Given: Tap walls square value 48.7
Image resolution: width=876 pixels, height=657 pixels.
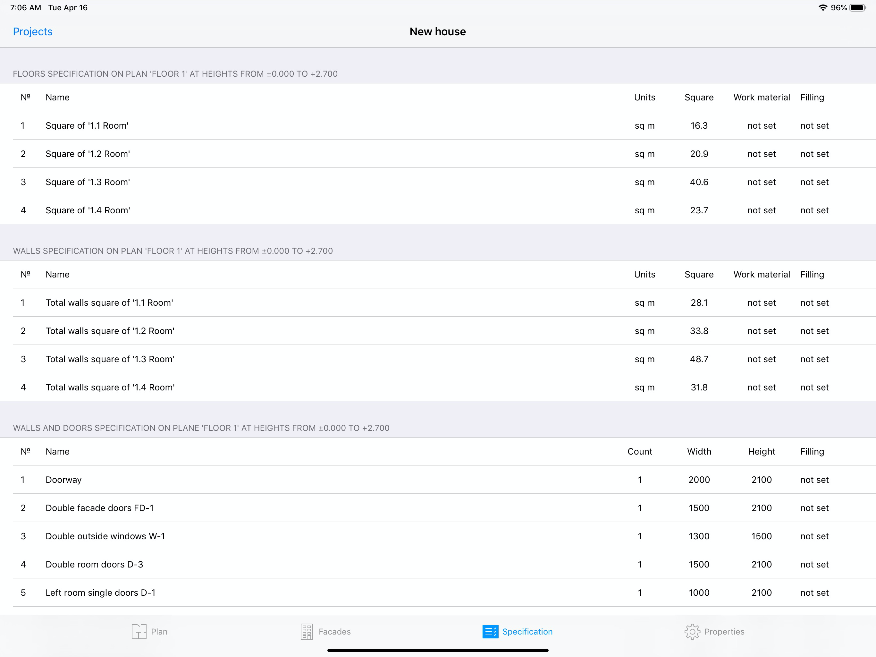Looking at the screenshot, I should click(699, 359).
